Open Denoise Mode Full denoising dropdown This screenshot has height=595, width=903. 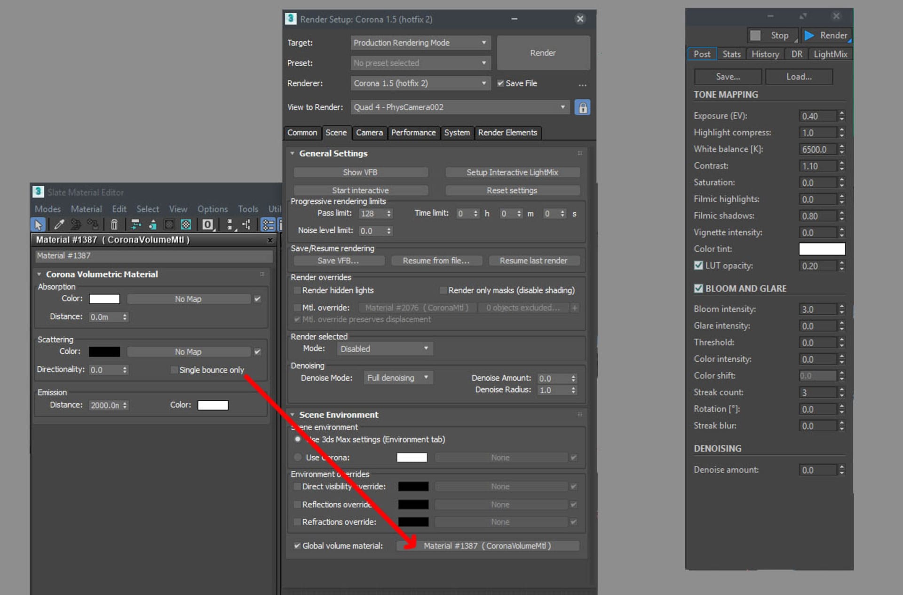[x=398, y=378]
